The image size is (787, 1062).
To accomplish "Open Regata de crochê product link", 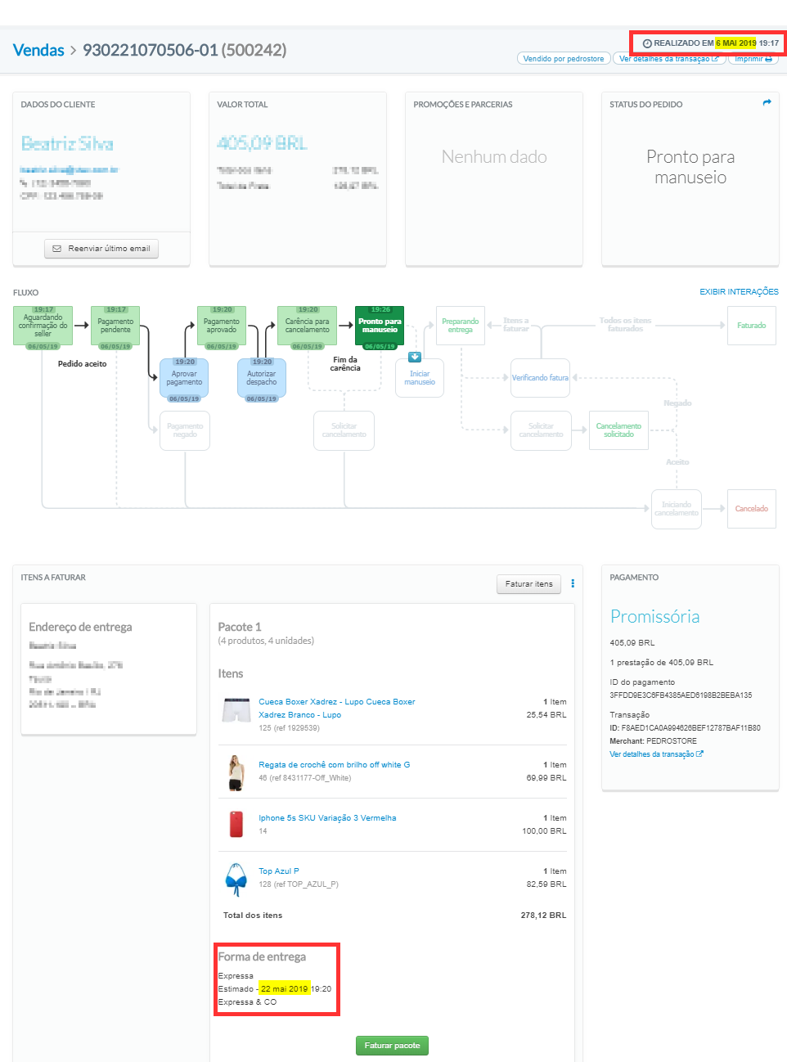I will [x=334, y=765].
